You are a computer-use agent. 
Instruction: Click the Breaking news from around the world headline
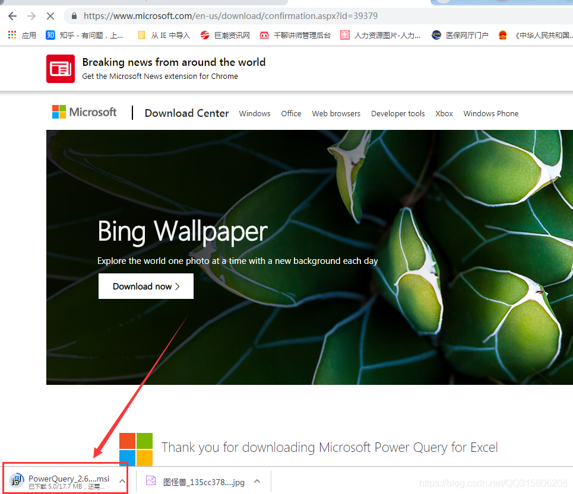point(173,62)
